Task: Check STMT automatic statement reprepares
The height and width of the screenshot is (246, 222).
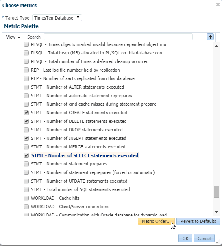Action: pos(26,96)
